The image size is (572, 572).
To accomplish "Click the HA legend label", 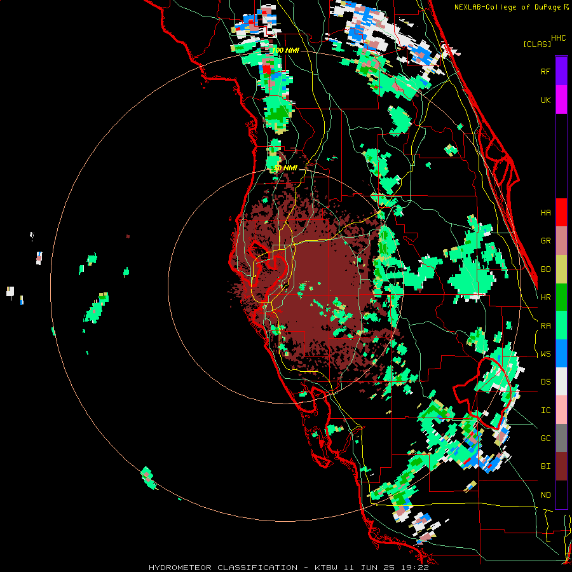I will pyautogui.click(x=545, y=212).
